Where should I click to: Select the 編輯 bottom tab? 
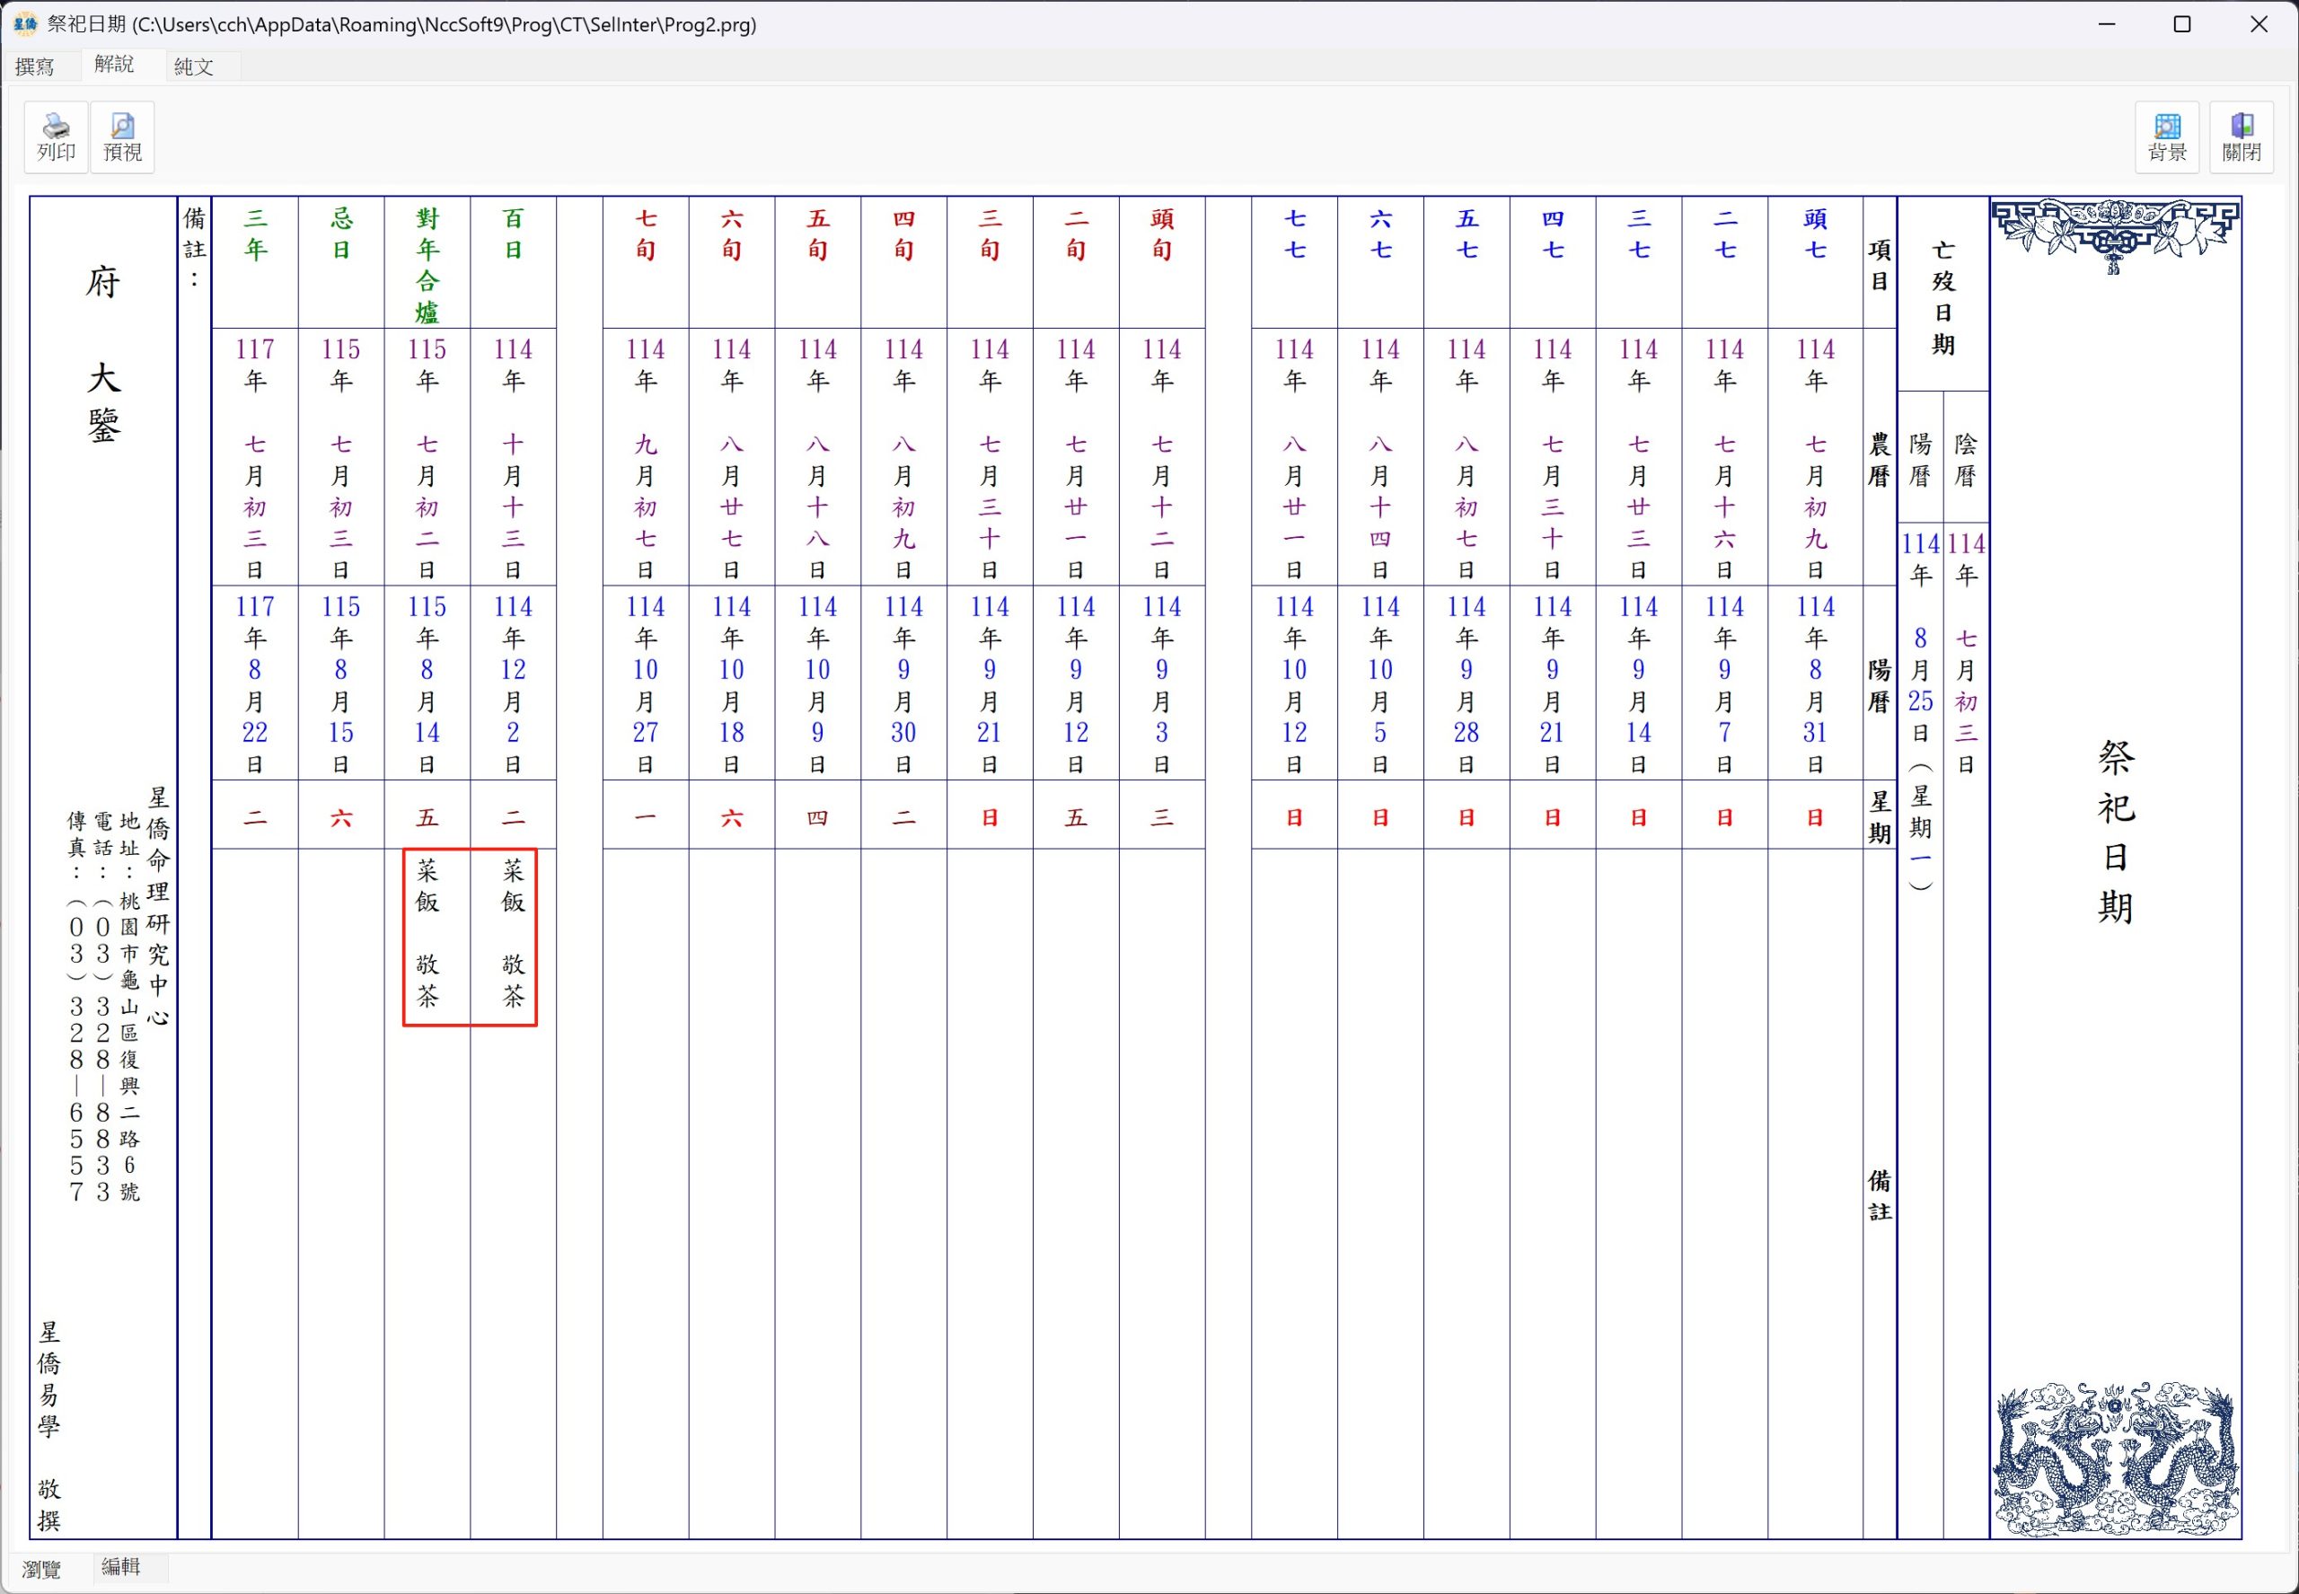click(x=121, y=1567)
